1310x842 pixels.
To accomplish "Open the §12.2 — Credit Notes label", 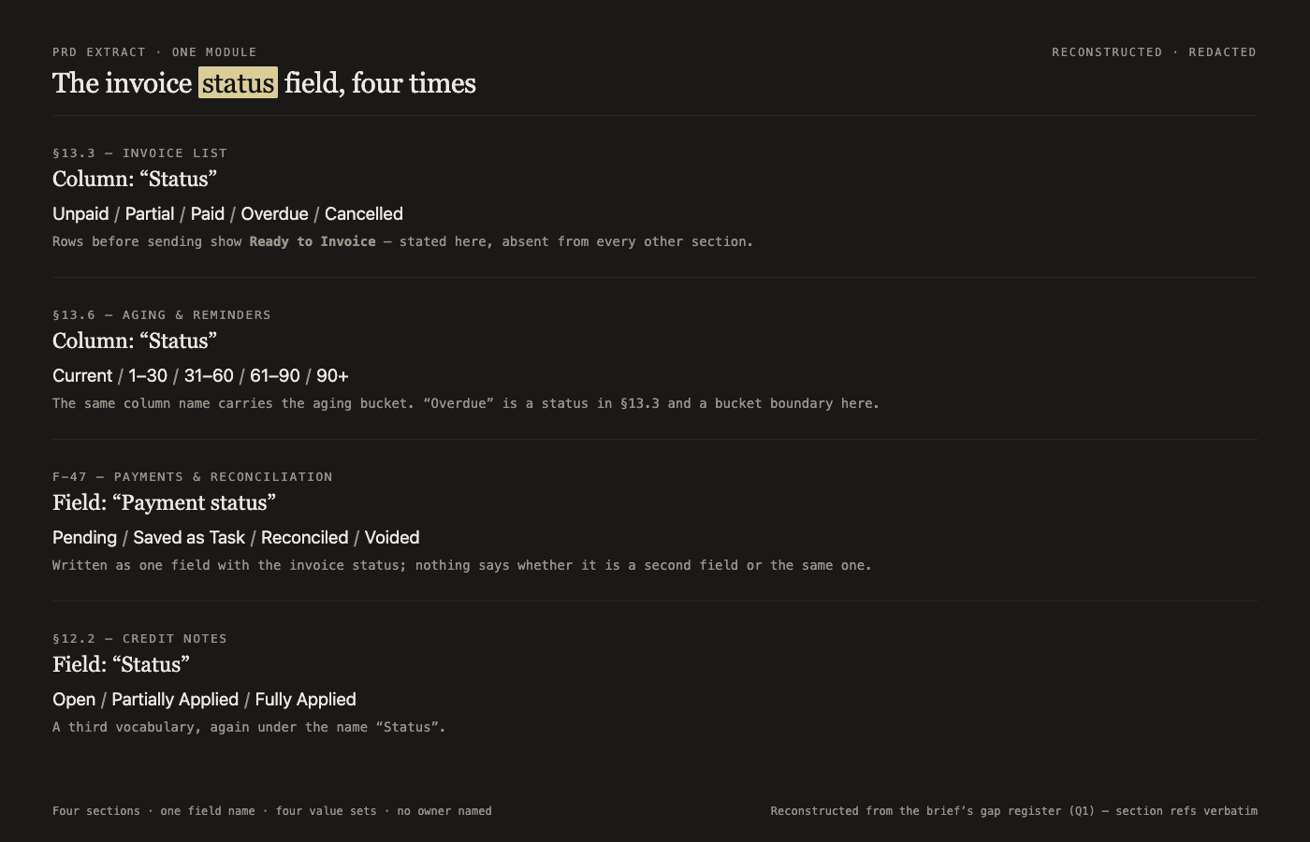I will pos(139,639).
